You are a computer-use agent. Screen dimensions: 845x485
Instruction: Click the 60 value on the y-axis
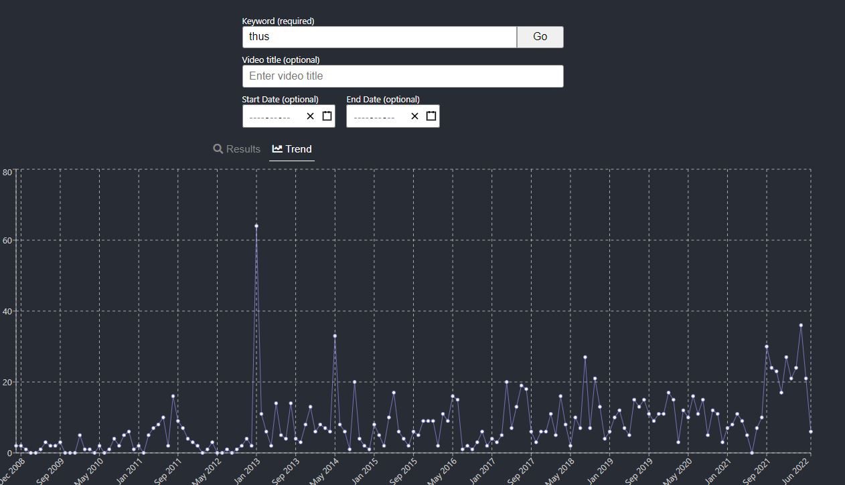7,240
